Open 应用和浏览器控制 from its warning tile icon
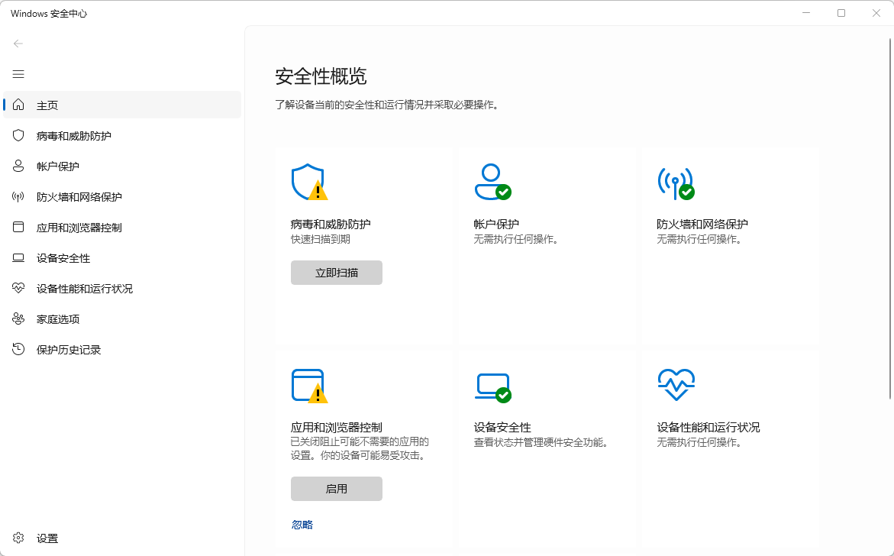This screenshot has width=894, height=556. (x=309, y=386)
